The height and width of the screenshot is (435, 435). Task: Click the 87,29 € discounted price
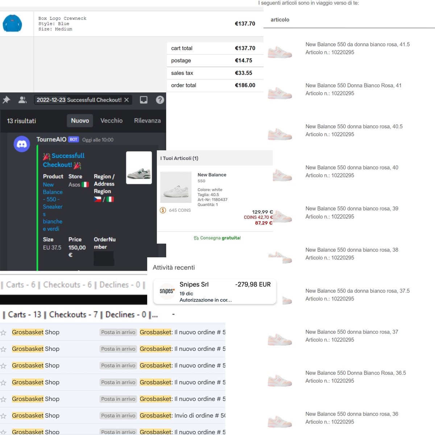pyautogui.click(x=264, y=223)
